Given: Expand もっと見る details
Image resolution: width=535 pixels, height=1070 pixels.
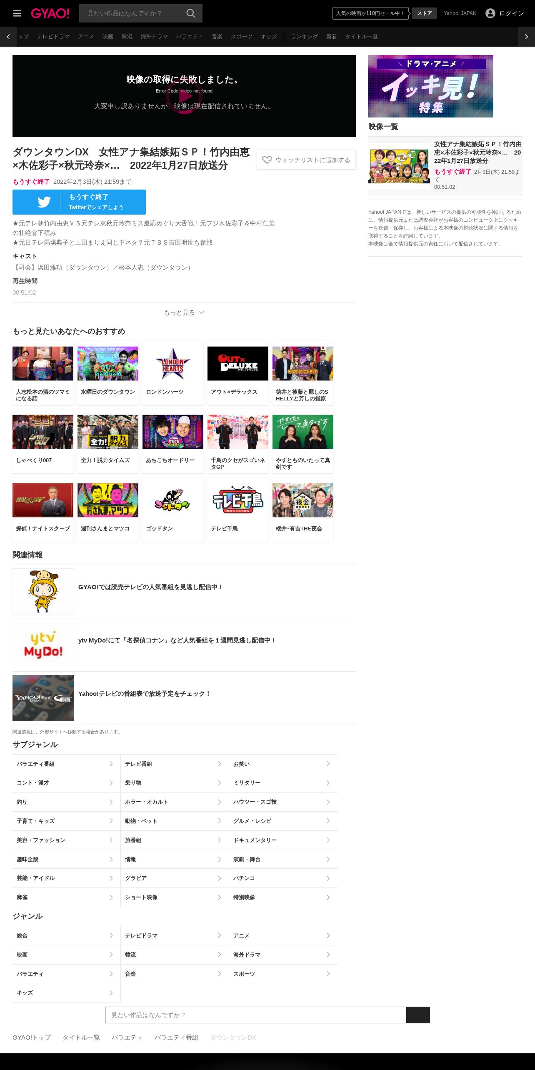Looking at the screenshot, I should coord(184,312).
